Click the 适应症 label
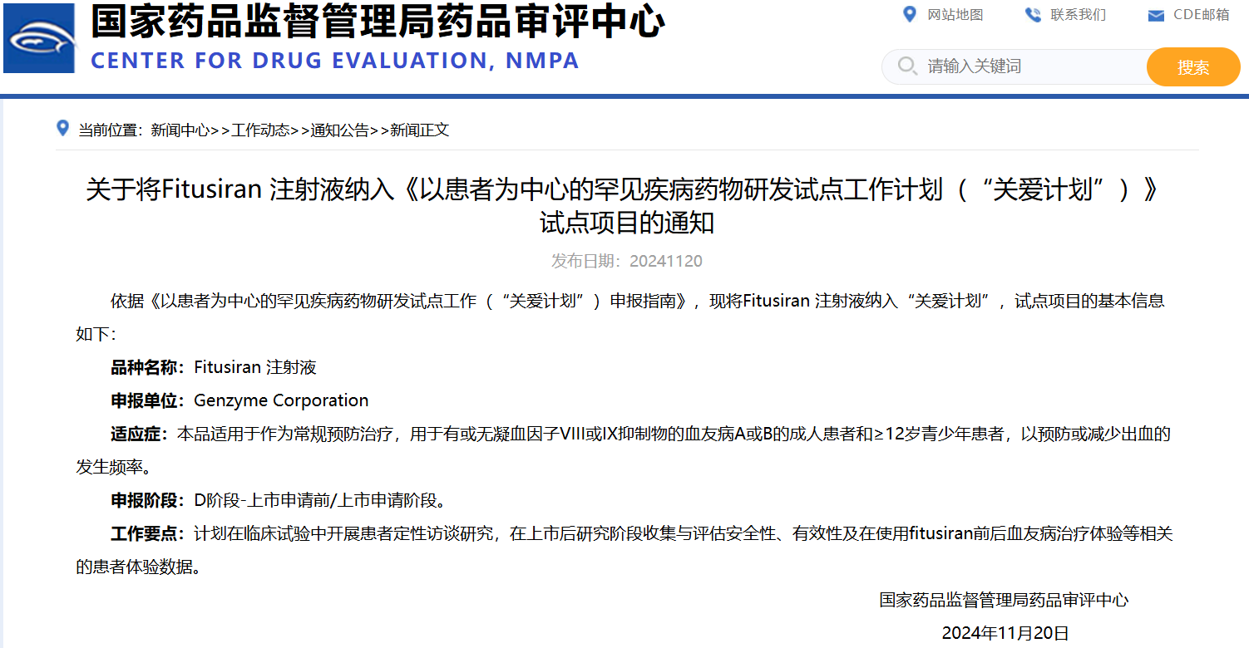The image size is (1249, 648). [140, 434]
